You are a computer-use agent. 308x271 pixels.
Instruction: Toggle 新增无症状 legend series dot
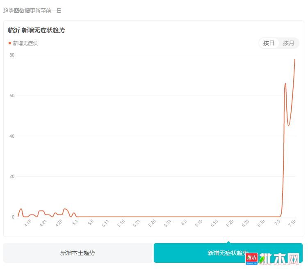tap(10, 43)
